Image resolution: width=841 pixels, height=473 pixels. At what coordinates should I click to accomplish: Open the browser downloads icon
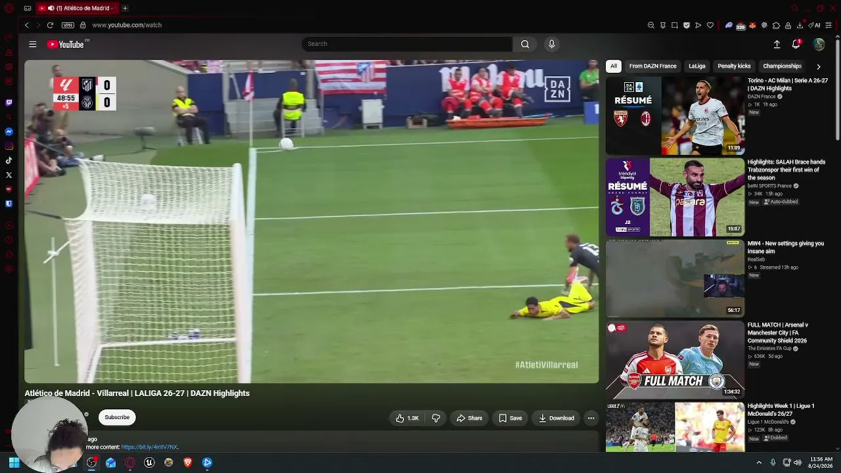click(x=800, y=25)
